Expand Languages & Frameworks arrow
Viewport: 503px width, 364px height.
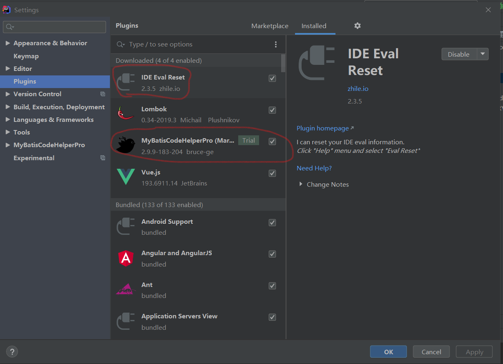coord(8,119)
